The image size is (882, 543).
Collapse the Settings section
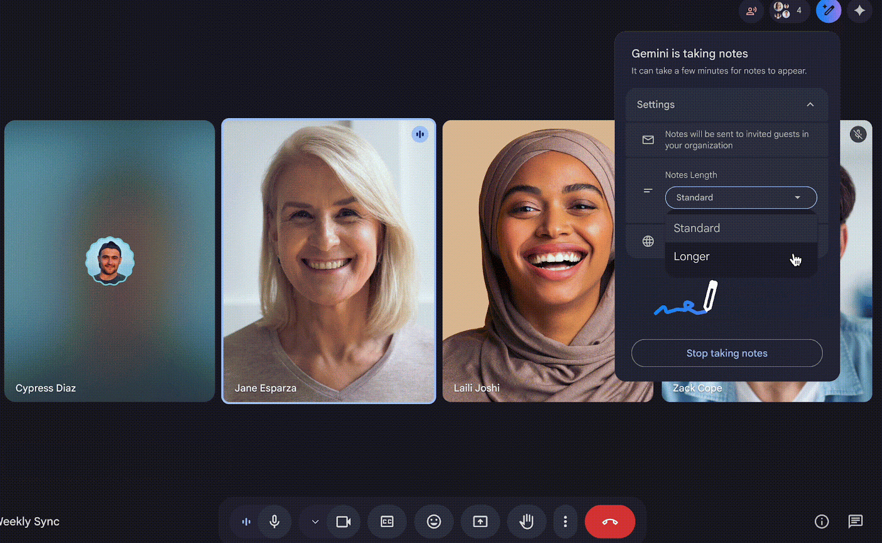809,105
